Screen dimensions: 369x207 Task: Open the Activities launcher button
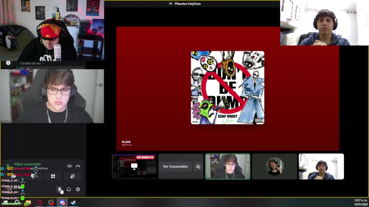[x=53, y=176]
